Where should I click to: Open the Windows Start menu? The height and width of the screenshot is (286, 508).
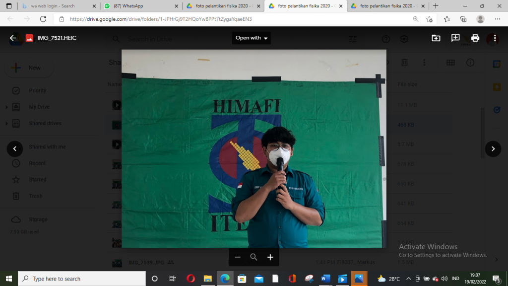(x=9, y=279)
